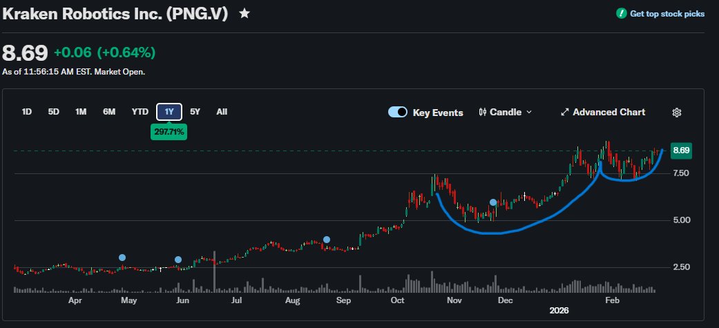Click the +0.06 (+0.64%) price change

pyautogui.click(x=104, y=53)
